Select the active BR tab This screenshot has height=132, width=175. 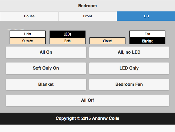point(146,16)
